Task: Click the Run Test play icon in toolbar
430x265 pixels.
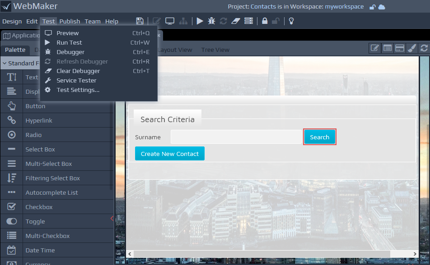Action: 200,21
